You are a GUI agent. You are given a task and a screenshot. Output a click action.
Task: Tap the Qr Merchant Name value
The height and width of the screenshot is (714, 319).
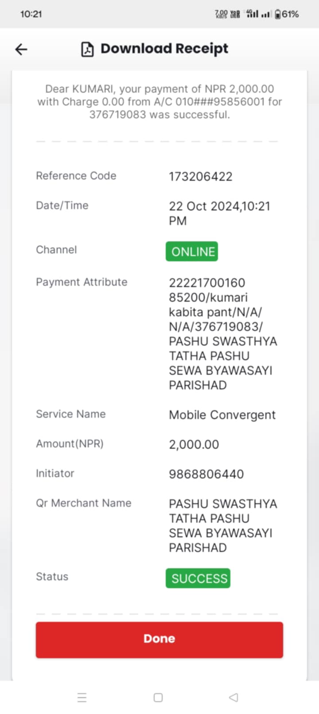[223, 525]
